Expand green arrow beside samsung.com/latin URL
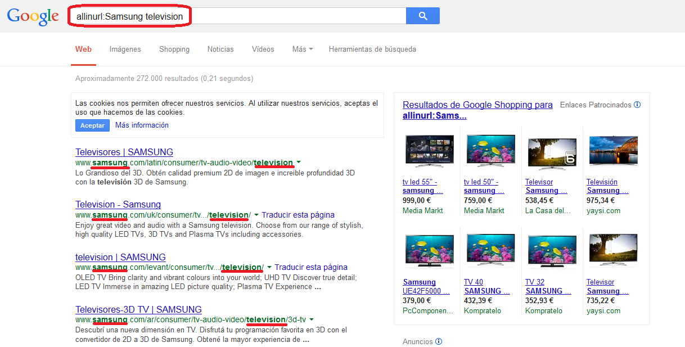 pyautogui.click(x=299, y=163)
